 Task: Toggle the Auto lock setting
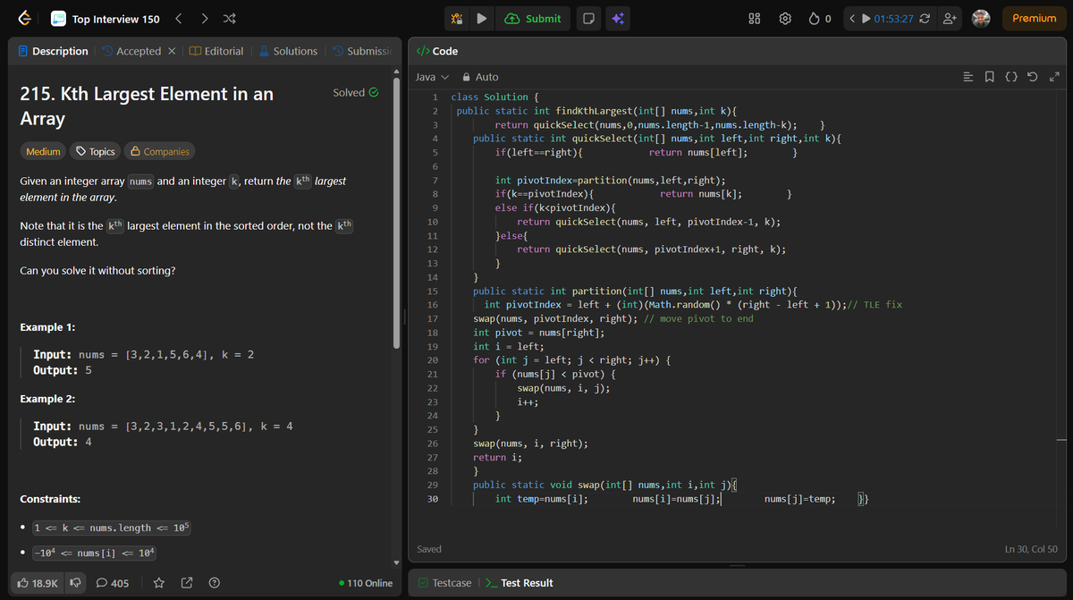pos(480,77)
